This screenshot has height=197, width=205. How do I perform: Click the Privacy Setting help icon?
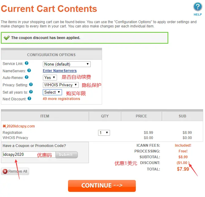[31, 84]
